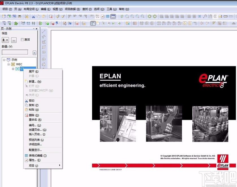Click the green puzzle piece icon
The image size is (237, 187).
(16, 23)
